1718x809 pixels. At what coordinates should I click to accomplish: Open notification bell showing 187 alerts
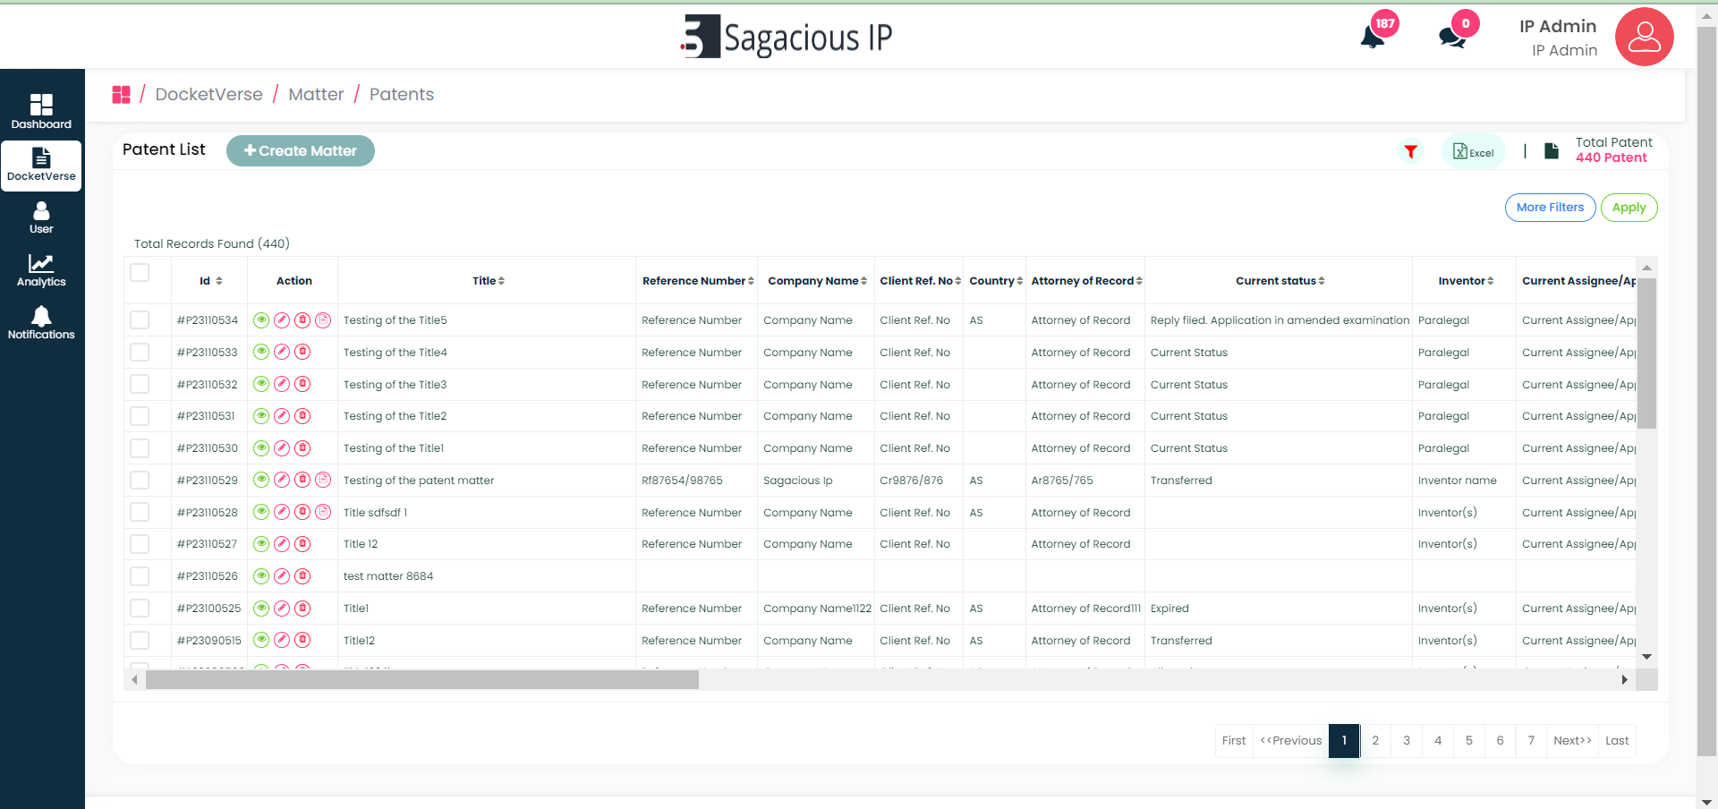pos(1373,37)
